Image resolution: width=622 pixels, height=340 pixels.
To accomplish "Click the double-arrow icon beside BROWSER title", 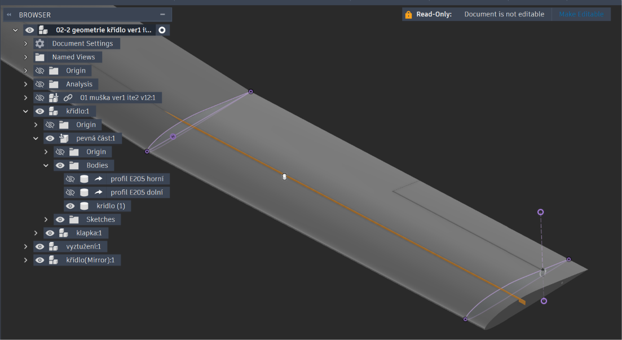I will 9,15.
